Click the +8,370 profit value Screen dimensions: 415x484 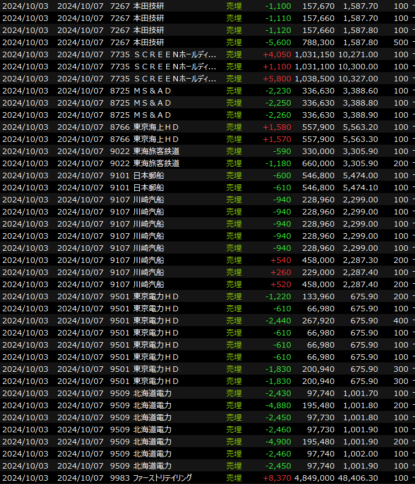point(277,478)
